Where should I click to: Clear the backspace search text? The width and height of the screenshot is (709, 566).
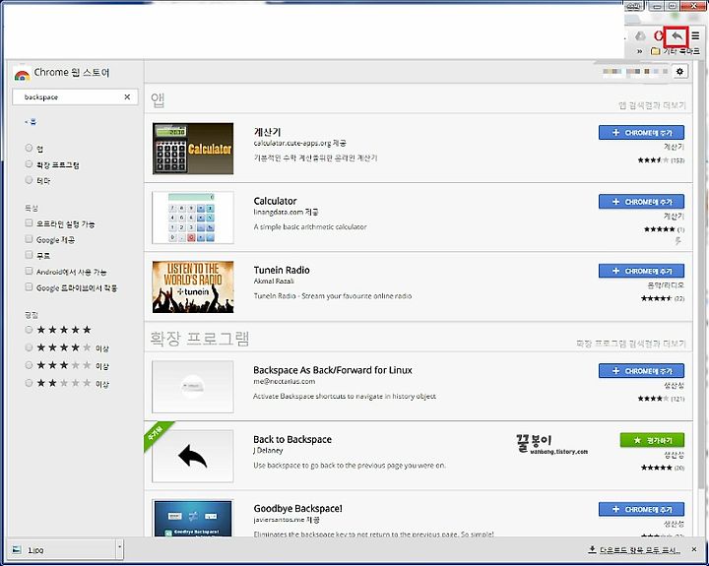pyautogui.click(x=127, y=97)
